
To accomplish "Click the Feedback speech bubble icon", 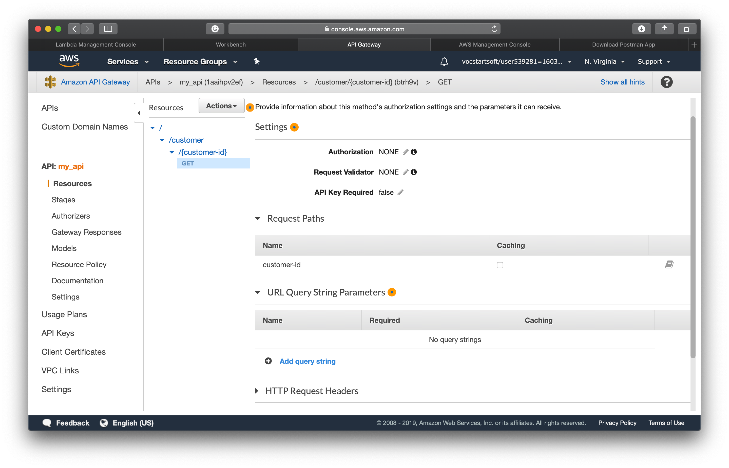I will 47,423.
